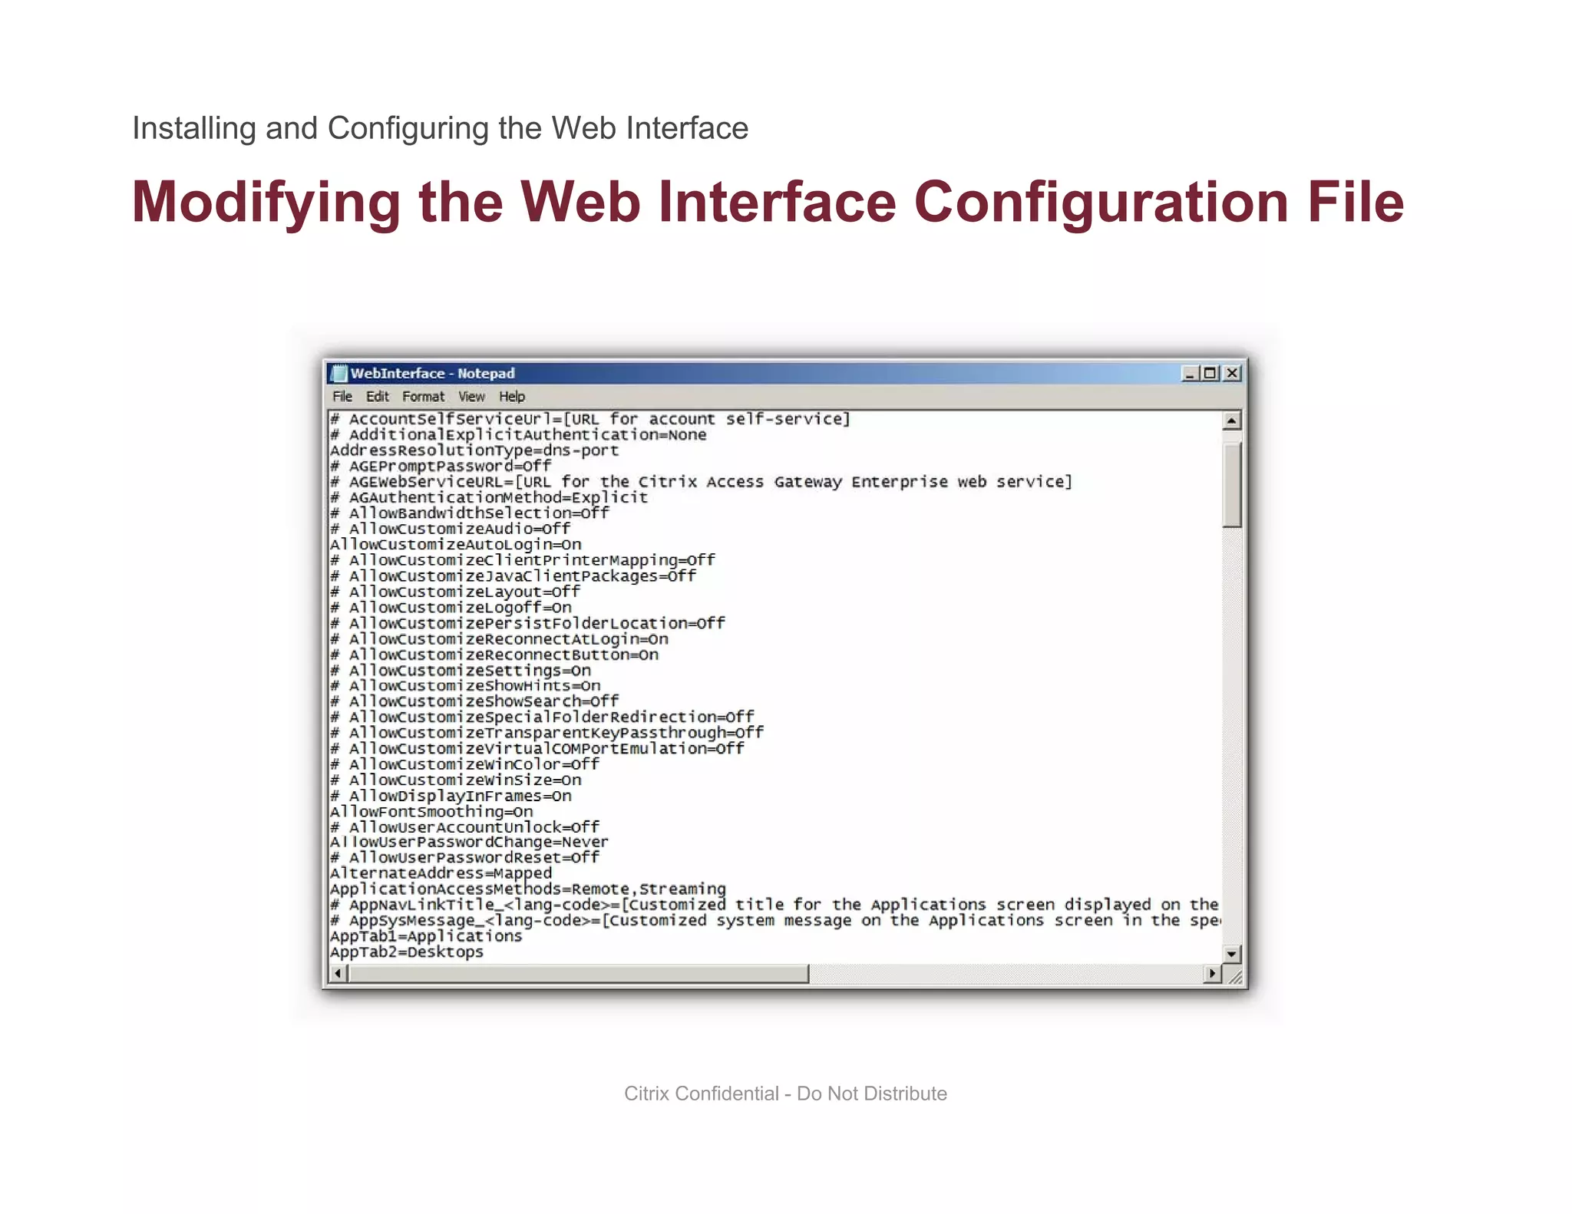Click the AllowCustomizeLogoff=On line
1572x1214 pixels.
(x=451, y=608)
